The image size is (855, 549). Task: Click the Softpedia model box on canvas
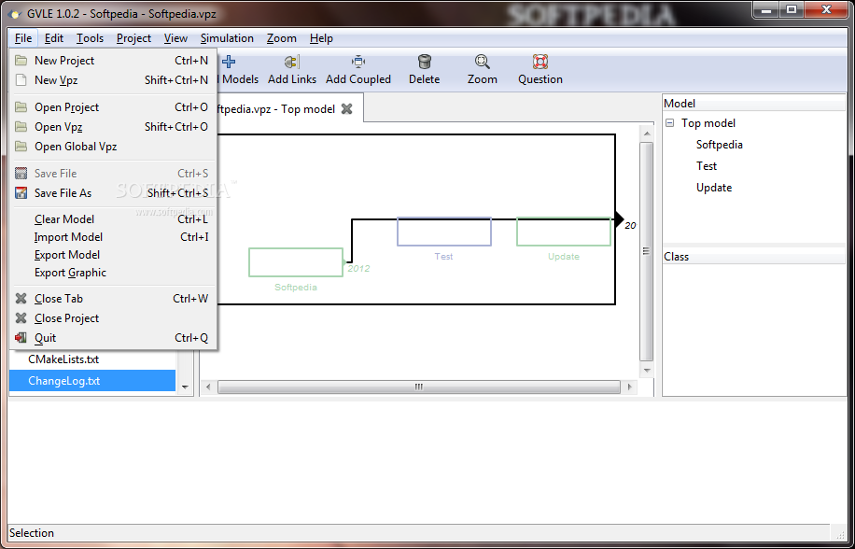tap(296, 262)
